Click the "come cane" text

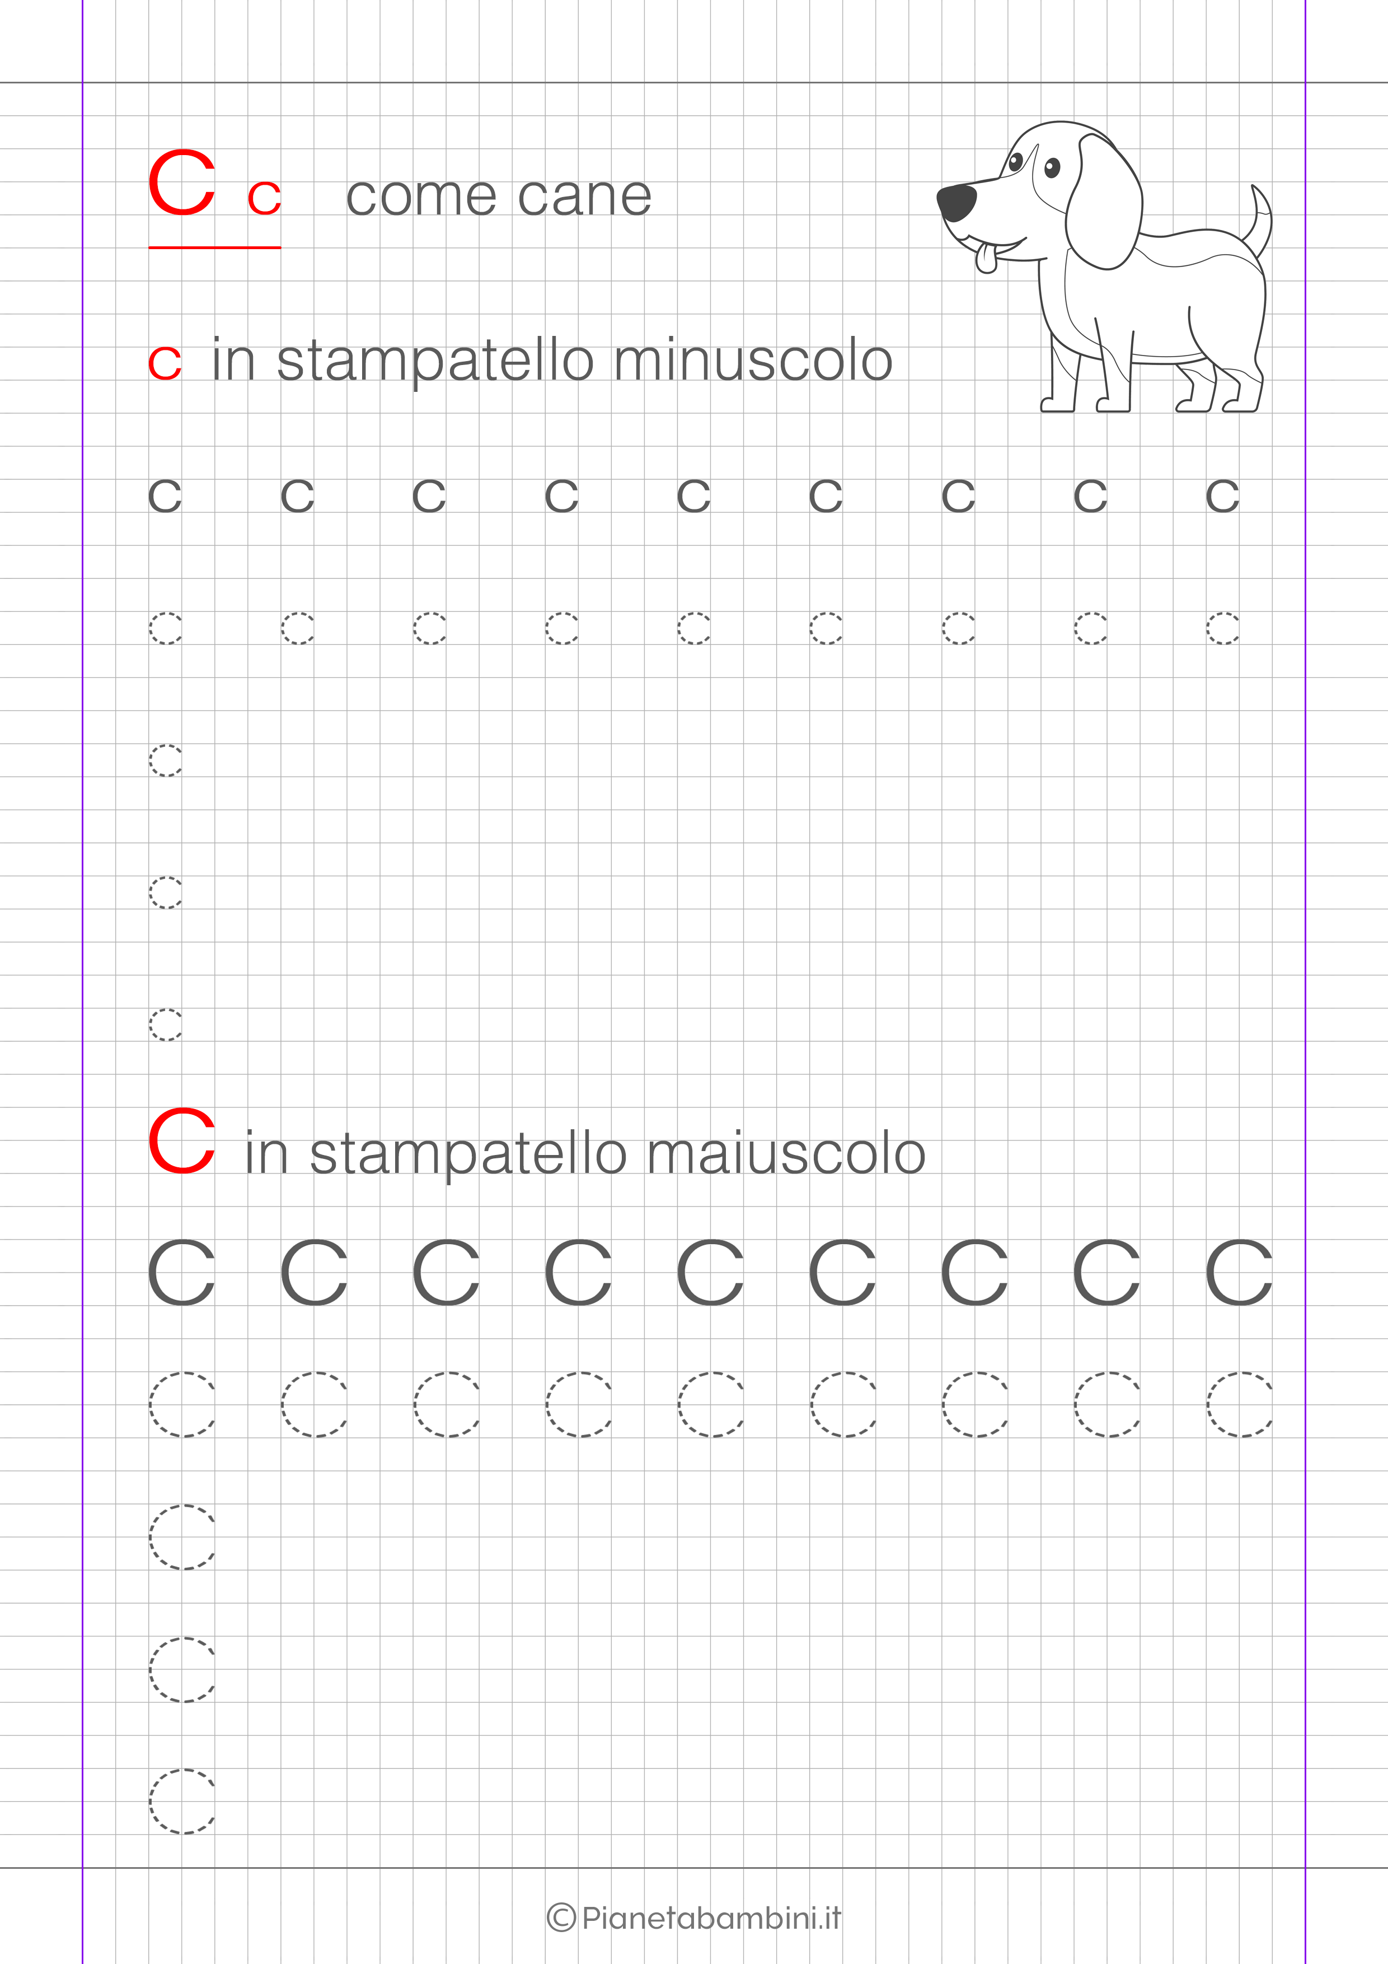[x=499, y=197]
